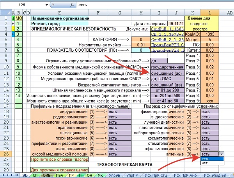Go to the last sheet navigation arrow
This screenshot has height=178, width=234.
[x=16, y=175]
